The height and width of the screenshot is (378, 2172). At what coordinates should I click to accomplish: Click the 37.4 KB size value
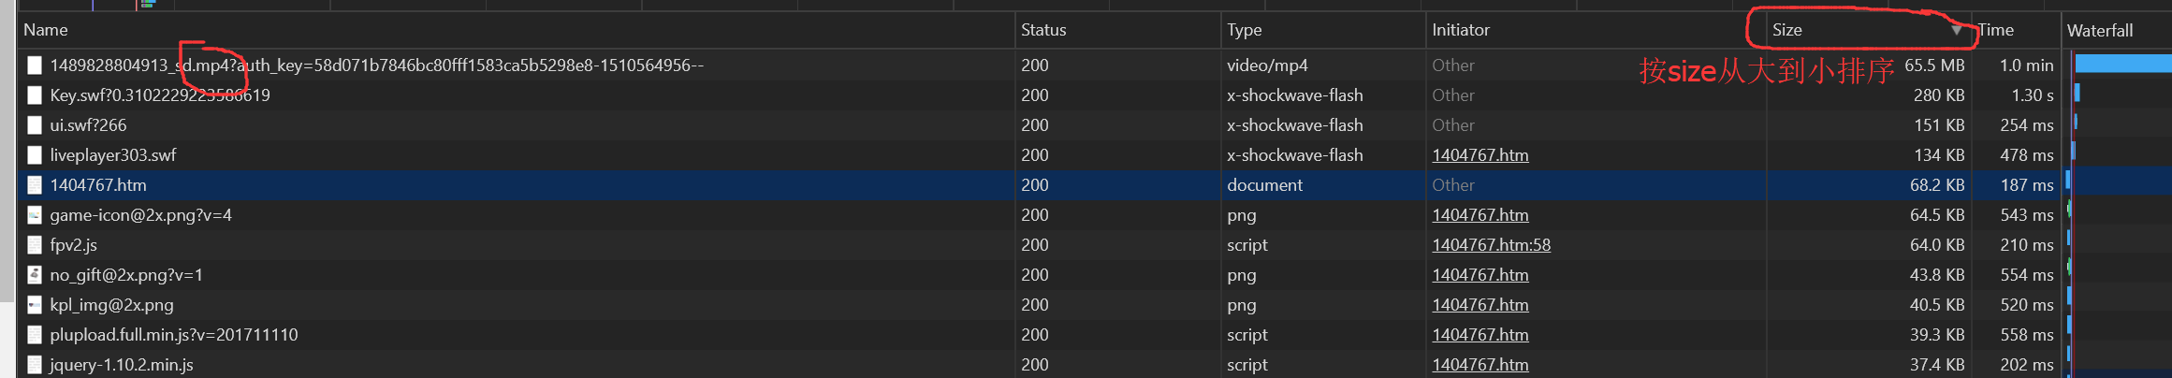tap(1937, 365)
